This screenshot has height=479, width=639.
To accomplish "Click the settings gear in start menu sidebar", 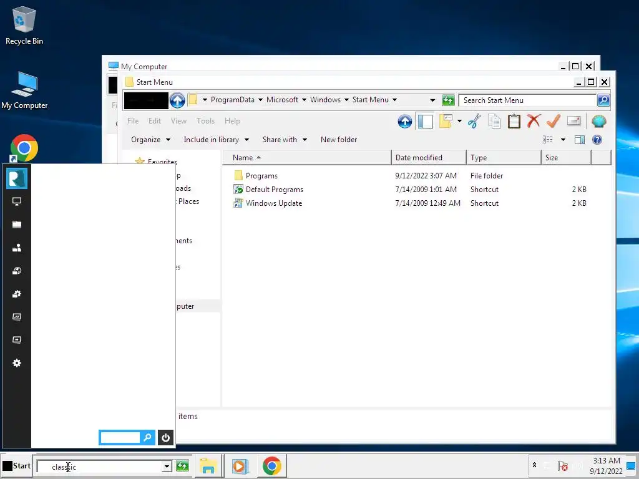I will [x=17, y=363].
